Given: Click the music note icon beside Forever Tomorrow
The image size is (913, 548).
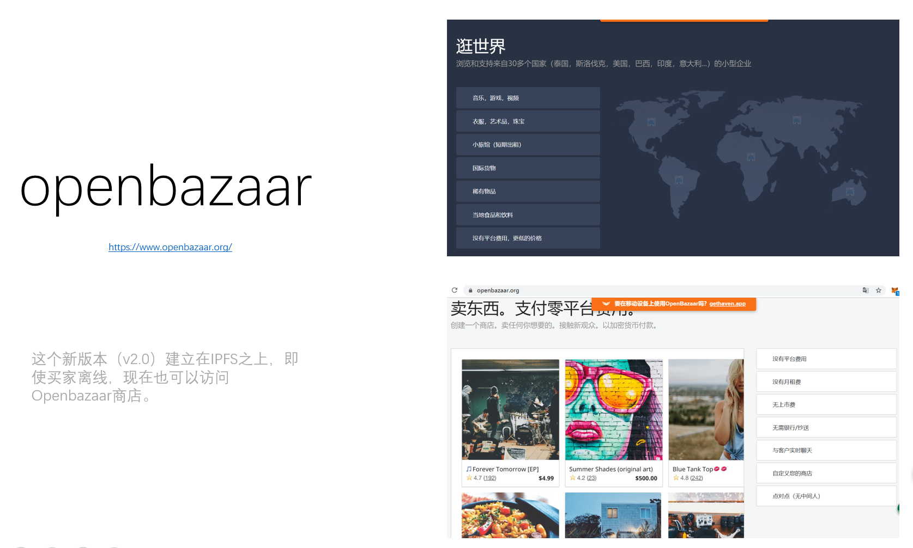Looking at the screenshot, I should point(469,469).
